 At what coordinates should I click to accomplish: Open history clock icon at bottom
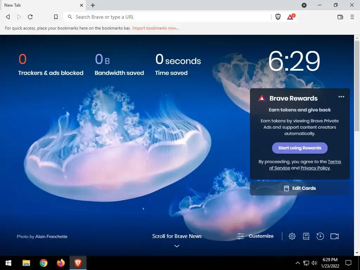point(320,236)
